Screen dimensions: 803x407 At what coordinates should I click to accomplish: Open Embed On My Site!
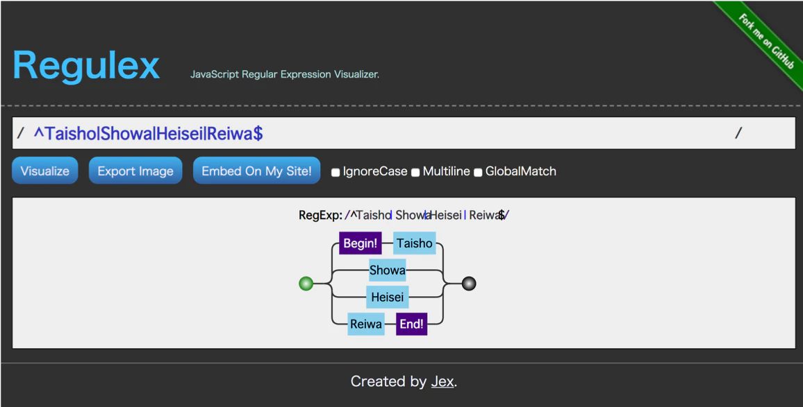point(256,171)
